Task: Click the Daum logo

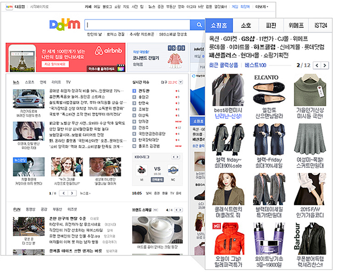Action: [x=64, y=25]
